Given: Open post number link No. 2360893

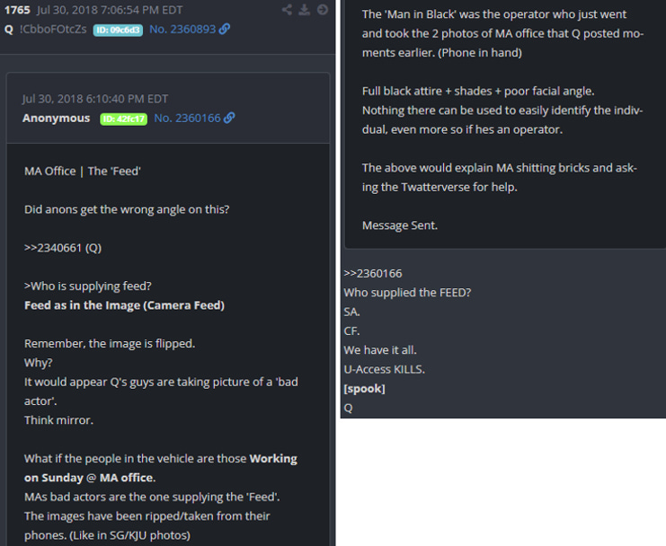Looking at the screenshot, I should point(182,30).
